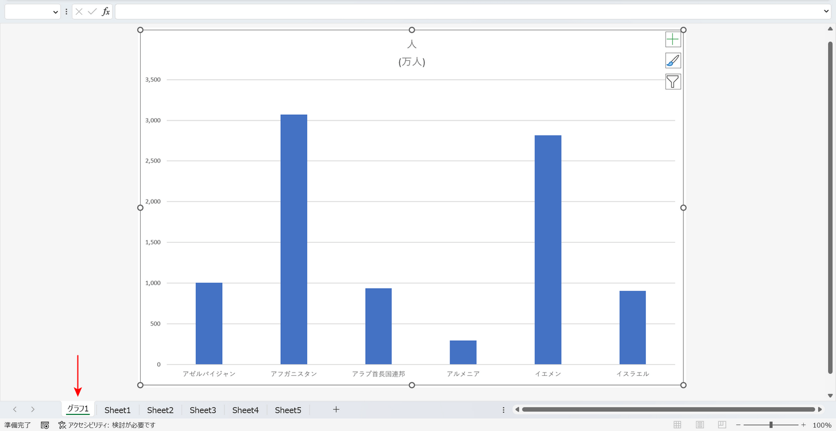Select the アゼルバイジャン bar
This screenshot has width=836, height=431.
(x=209, y=324)
